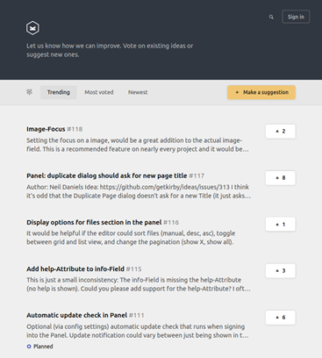Click the #116 issue number
Viewport: 322px width, 358px height.
[x=171, y=222]
